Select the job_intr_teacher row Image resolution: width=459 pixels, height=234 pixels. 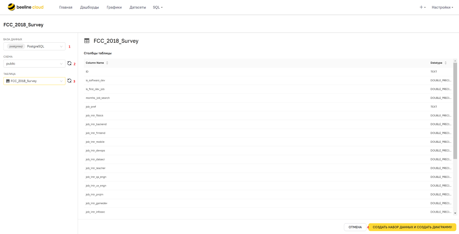coord(269,168)
